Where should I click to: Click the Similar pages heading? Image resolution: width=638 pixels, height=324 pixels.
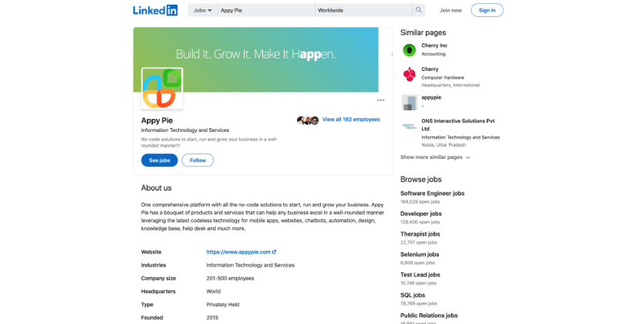point(424,32)
